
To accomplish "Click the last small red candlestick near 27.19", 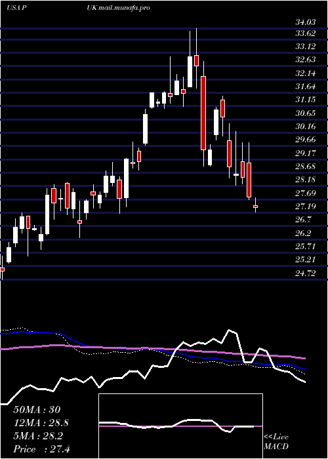I will (x=255, y=207).
